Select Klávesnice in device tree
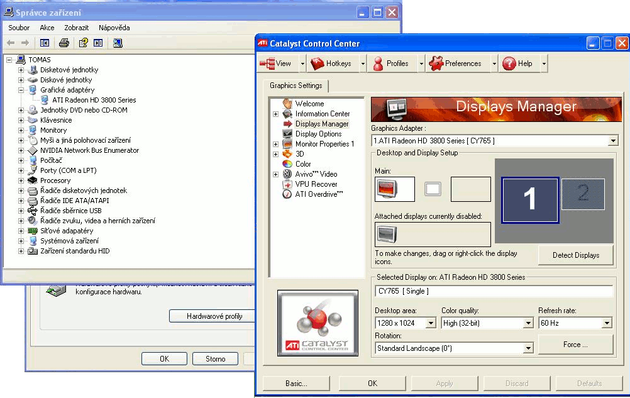Viewport: 630px width, 398px height. tap(56, 120)
